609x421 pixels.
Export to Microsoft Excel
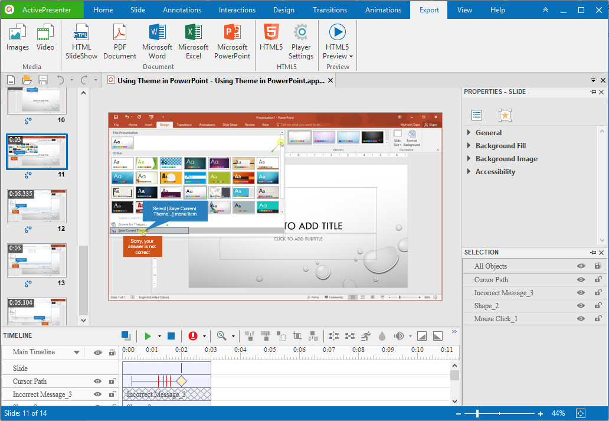point(194,41)
